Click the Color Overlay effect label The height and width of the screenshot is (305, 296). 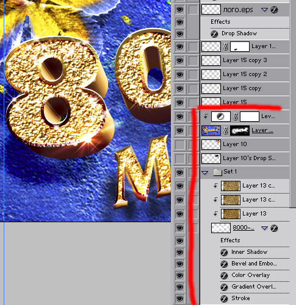[251, 275]
